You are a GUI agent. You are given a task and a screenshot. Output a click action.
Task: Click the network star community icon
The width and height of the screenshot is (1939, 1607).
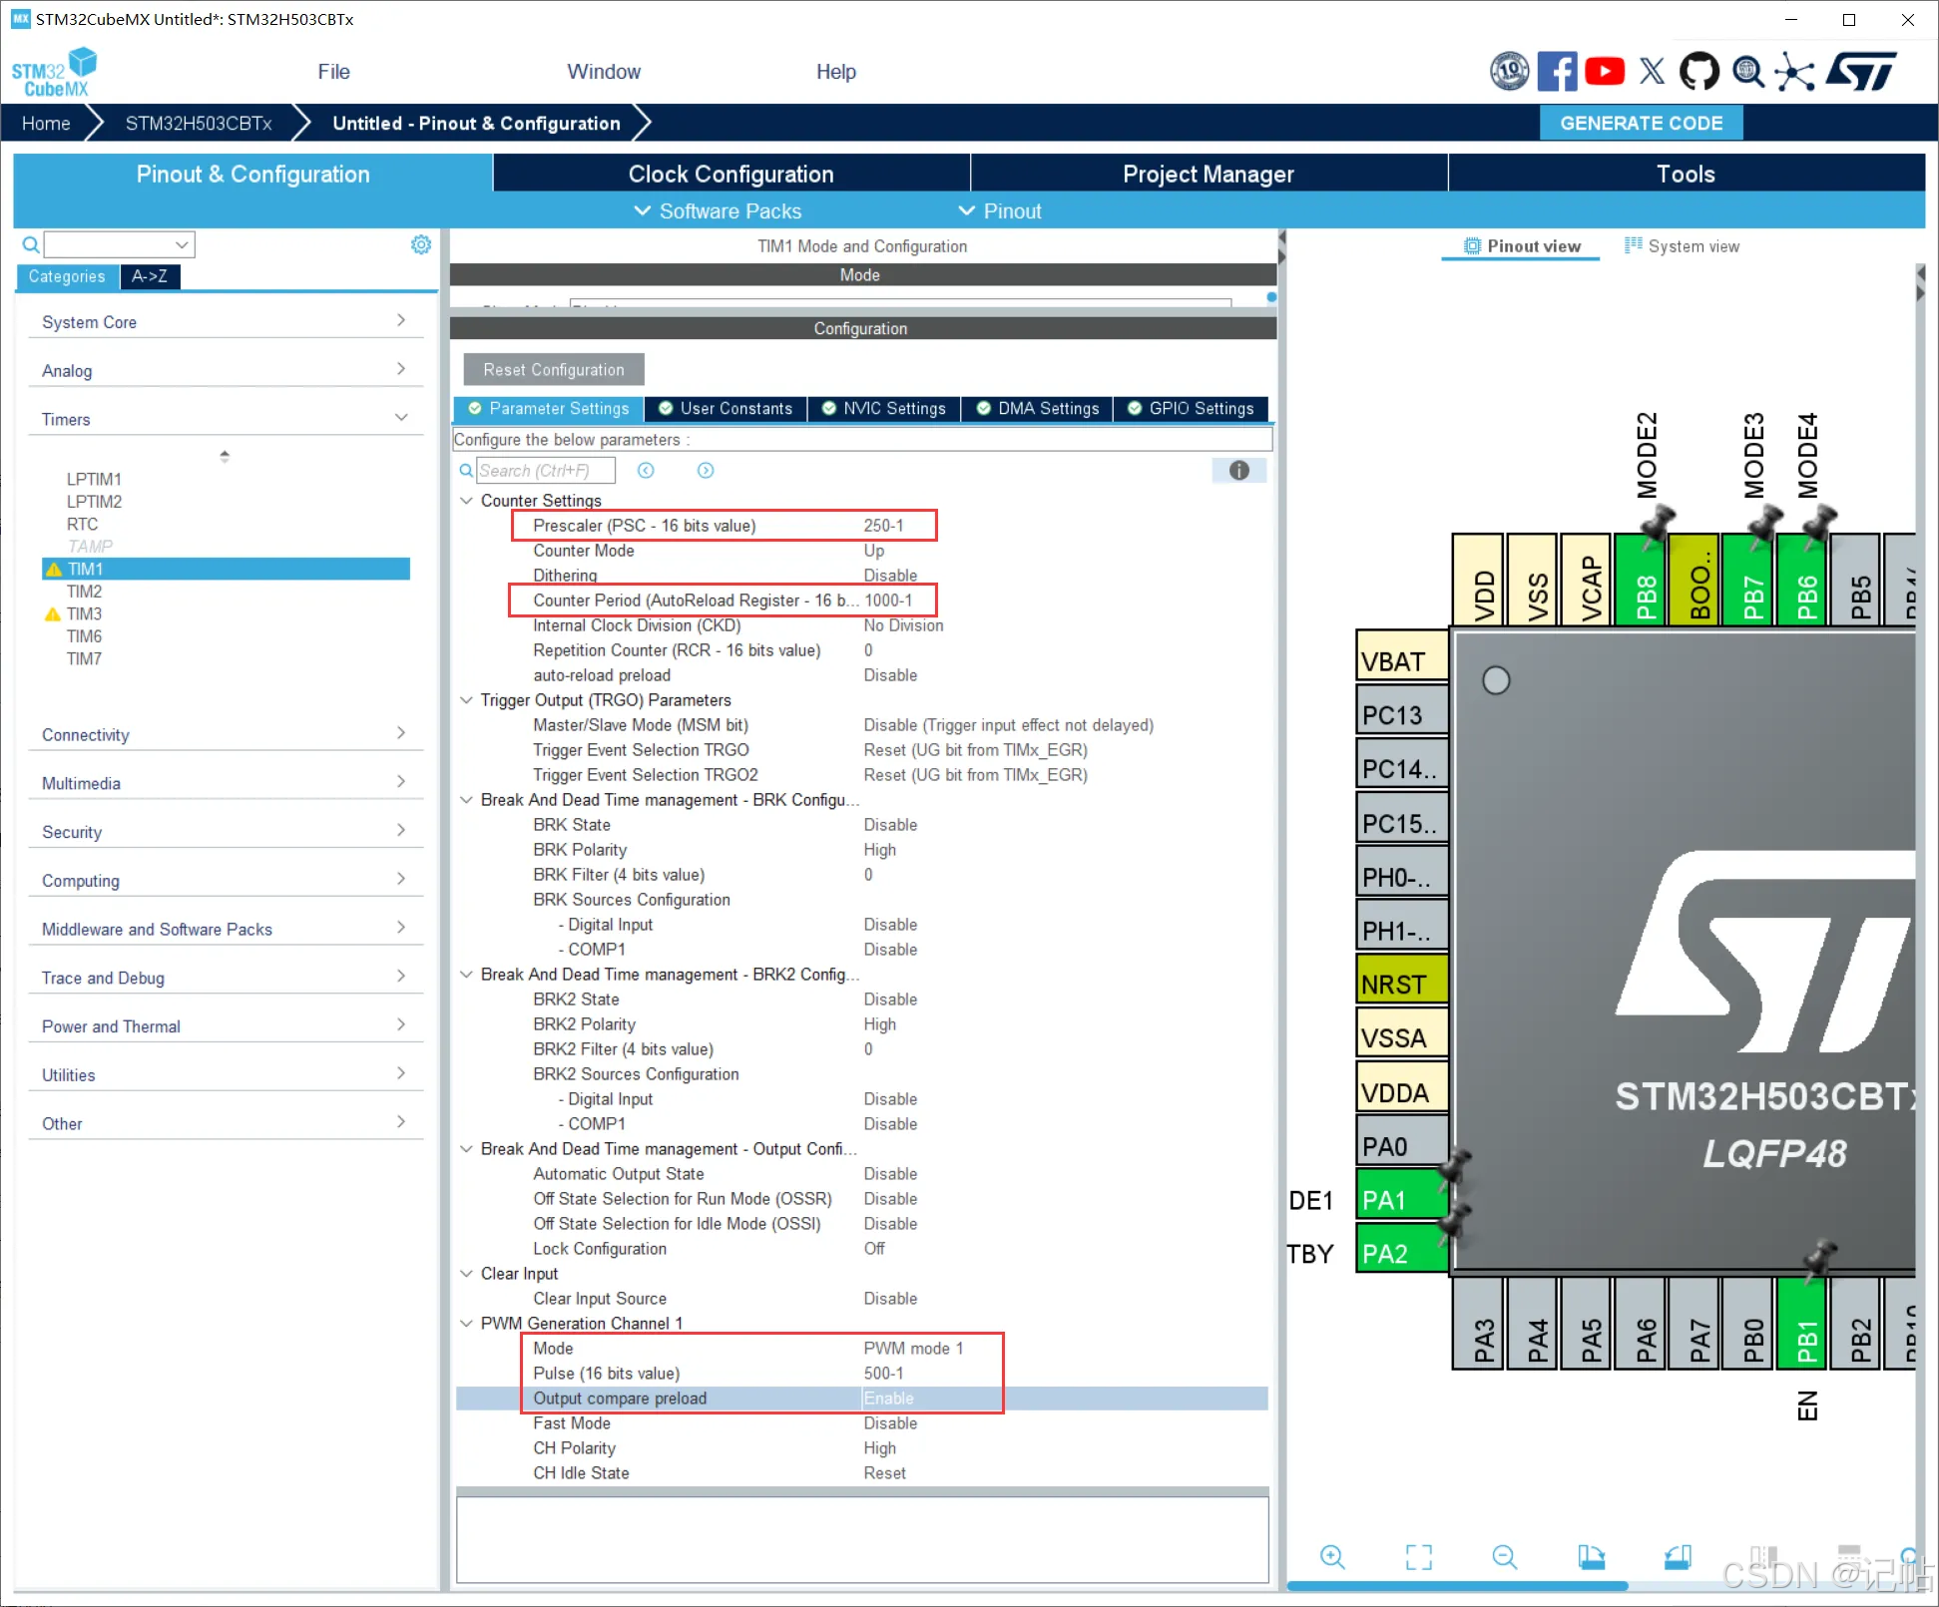click(x=1795, y=72)
